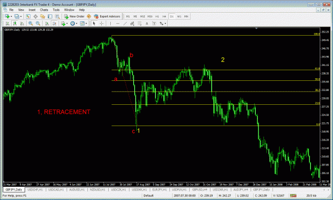Open a new chart with the New Chart icon
Viewport: 333px width, 200px height.
(7, 16)
